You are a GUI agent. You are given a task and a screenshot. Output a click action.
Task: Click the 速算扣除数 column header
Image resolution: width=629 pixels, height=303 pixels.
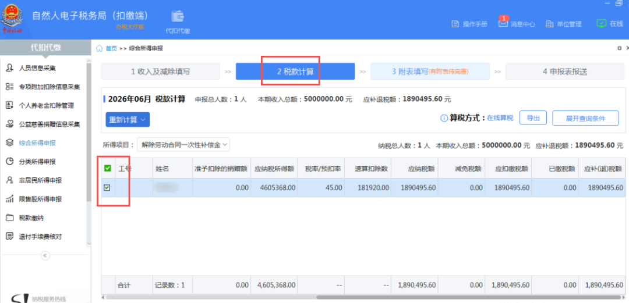click(367, 168)
